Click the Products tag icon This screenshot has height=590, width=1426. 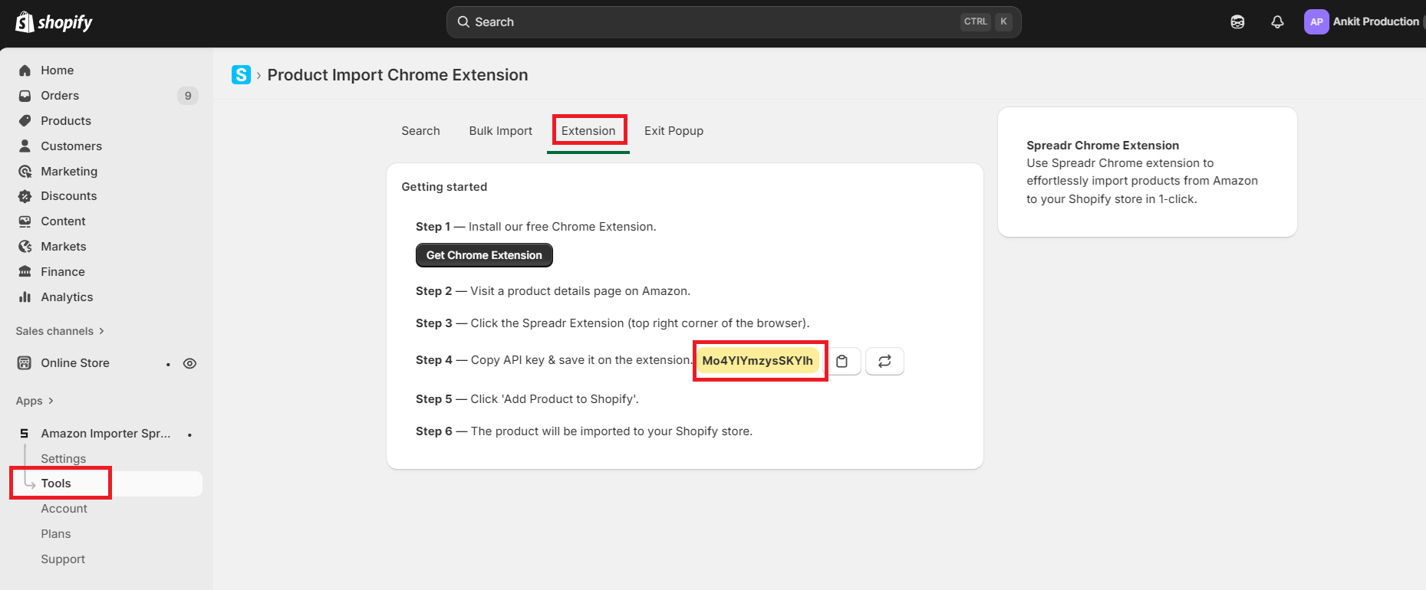(25, 121)
